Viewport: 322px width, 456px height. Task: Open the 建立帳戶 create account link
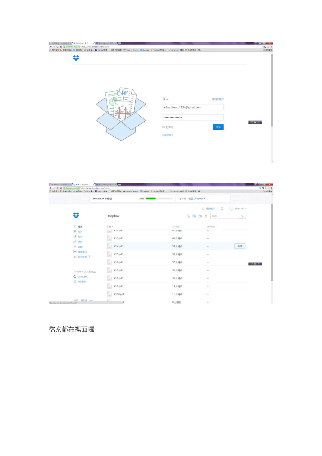pyautogui.click(x=219, y=99)
